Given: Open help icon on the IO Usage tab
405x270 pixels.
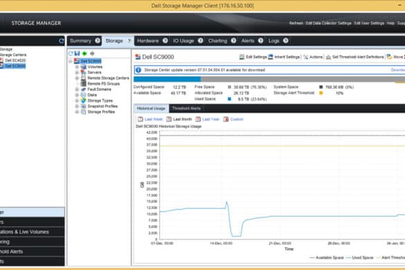Looking at the screenshot, I should click(201, 41).
